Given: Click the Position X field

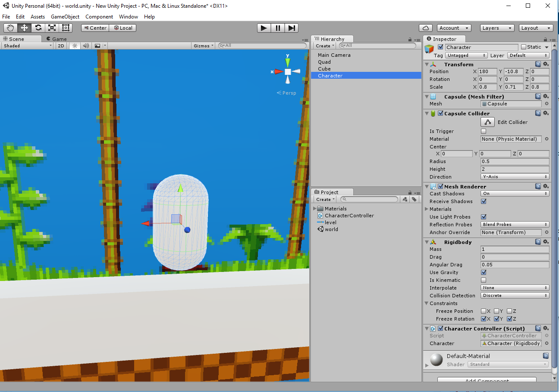Looking at the screenshot, I should (x=487, y=71).
